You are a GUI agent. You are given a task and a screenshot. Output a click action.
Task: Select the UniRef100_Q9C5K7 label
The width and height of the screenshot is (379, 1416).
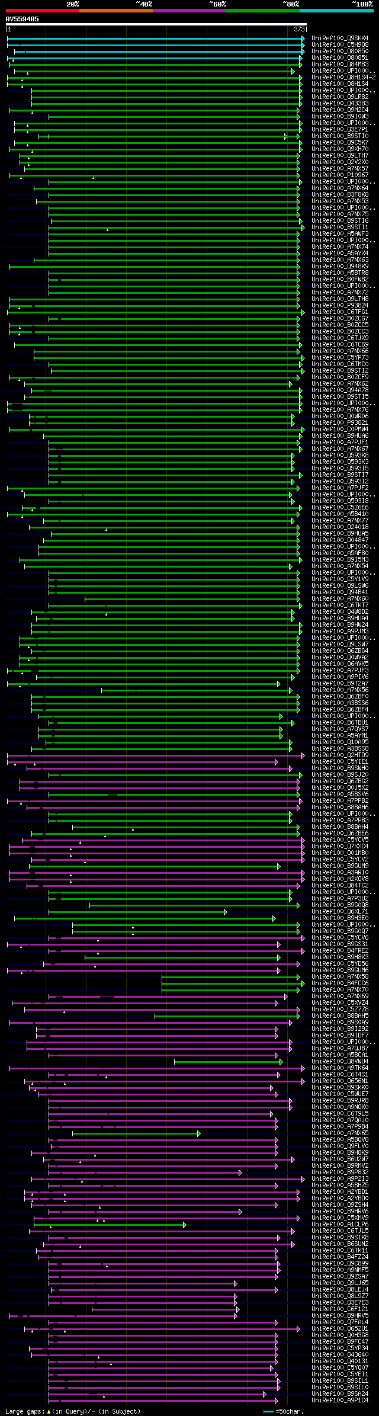tap(340, 143)
